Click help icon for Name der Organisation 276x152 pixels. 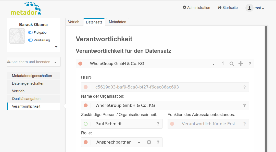click(244, 105)
